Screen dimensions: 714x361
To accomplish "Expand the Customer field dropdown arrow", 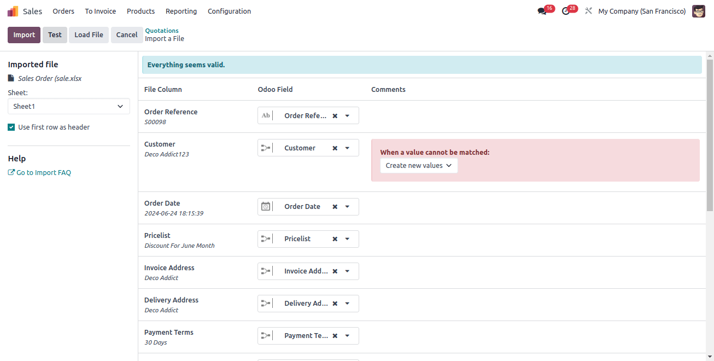I will coord(347,148).
